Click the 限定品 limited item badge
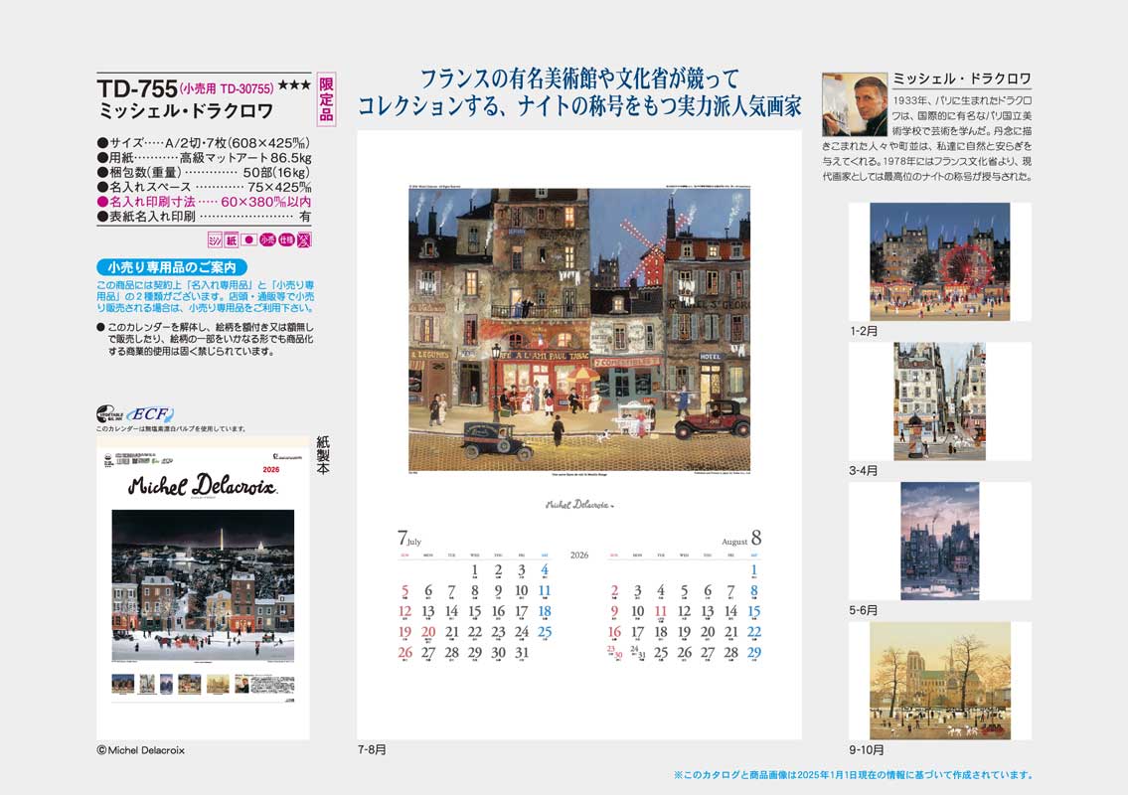This screenshot has width=1128, height=795. (326, 99)
